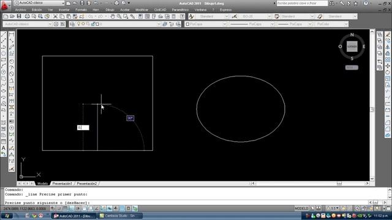Screen dimensions: 392x220
Task: Open the Modificar menu
Action: [x=141, y=10]
